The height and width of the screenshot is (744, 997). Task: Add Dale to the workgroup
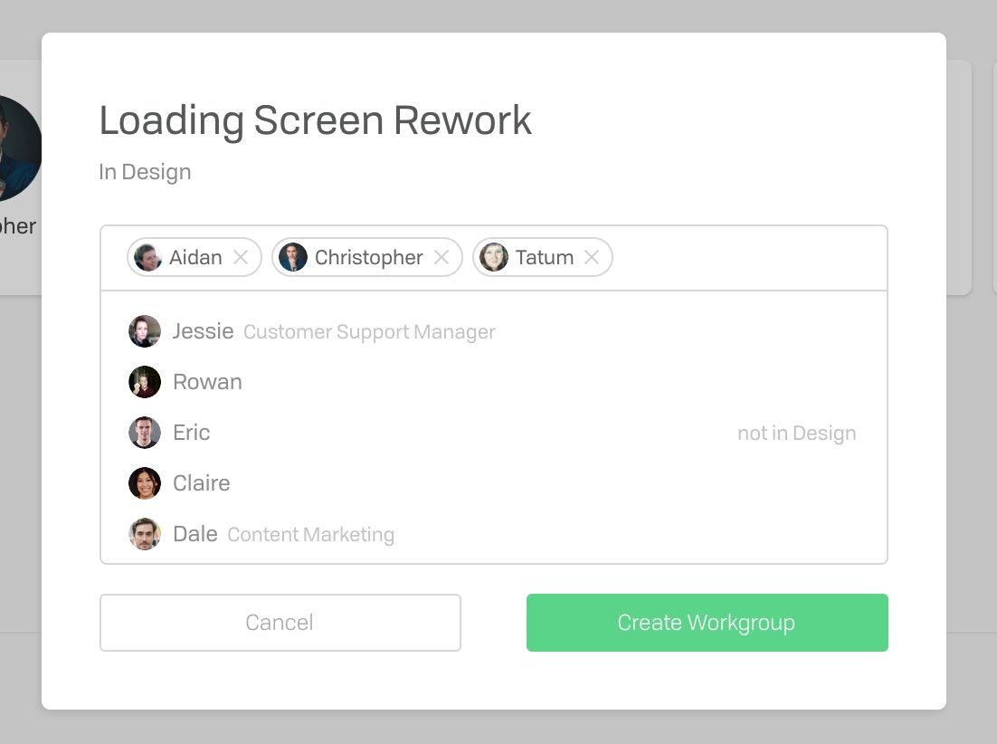[493, 534]
